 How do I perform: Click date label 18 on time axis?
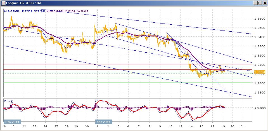4,126
